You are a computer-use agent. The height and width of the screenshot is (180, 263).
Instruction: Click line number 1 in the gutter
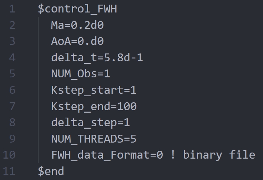pos(12,9)
